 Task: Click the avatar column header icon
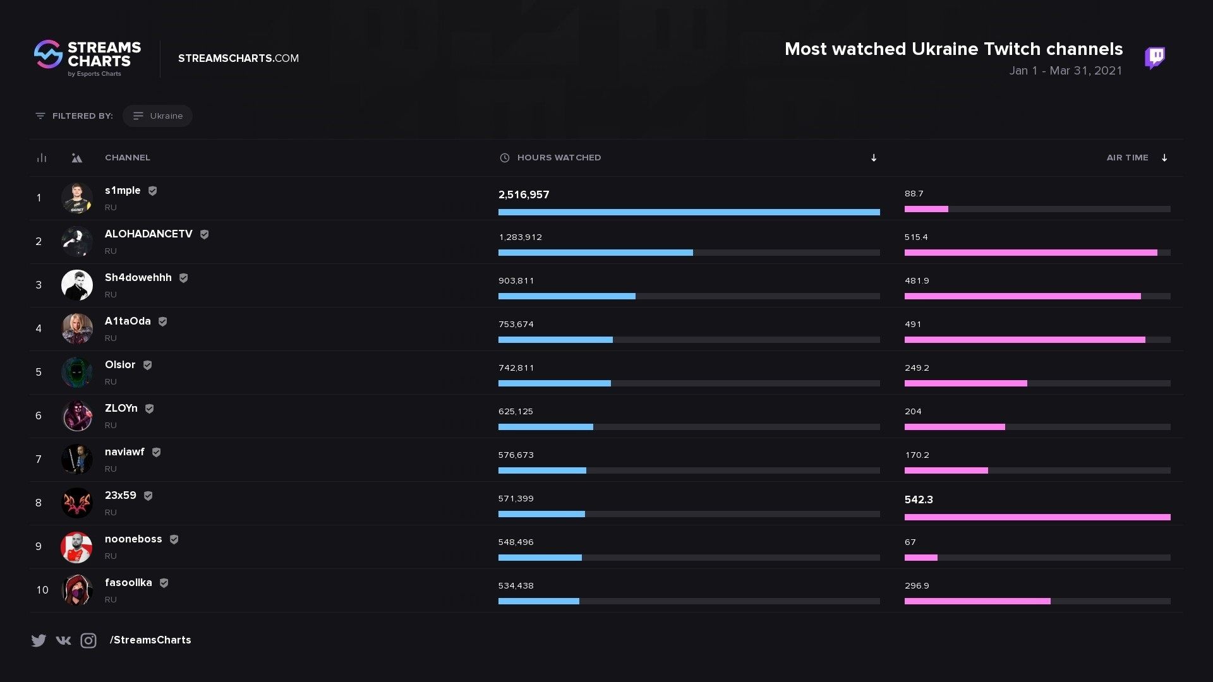click(x=76, y=158)
